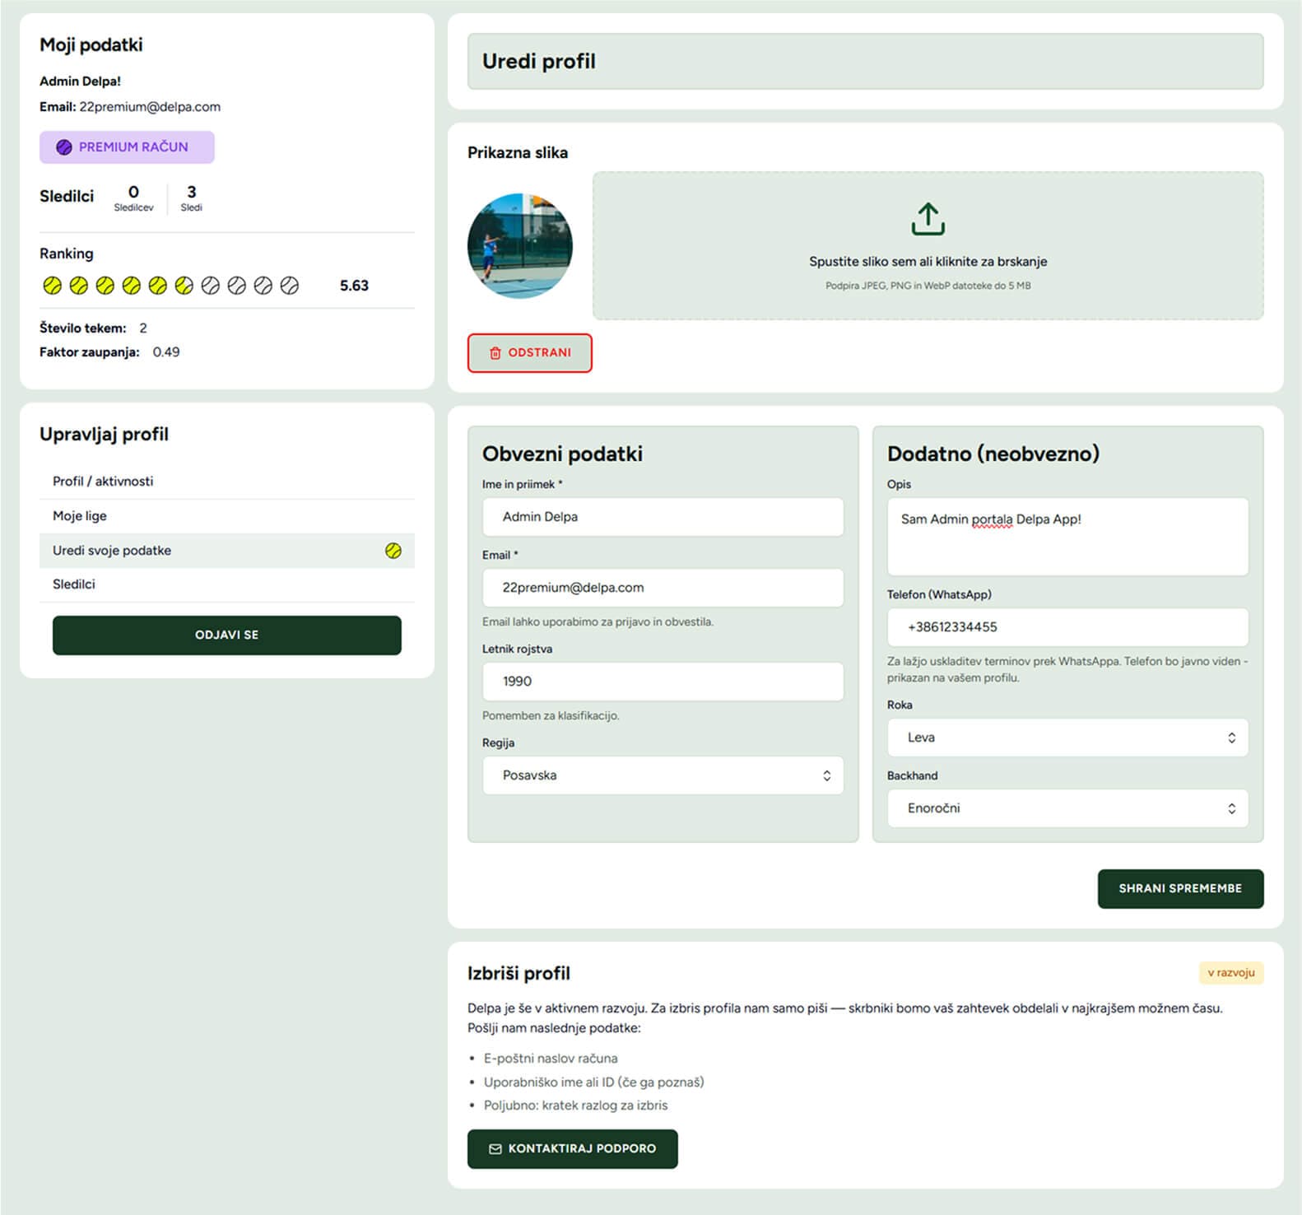The image size is (1302, 1215).
Task: Click the Telefon (WhatsApp) input field
Action: coord(1067,627)
